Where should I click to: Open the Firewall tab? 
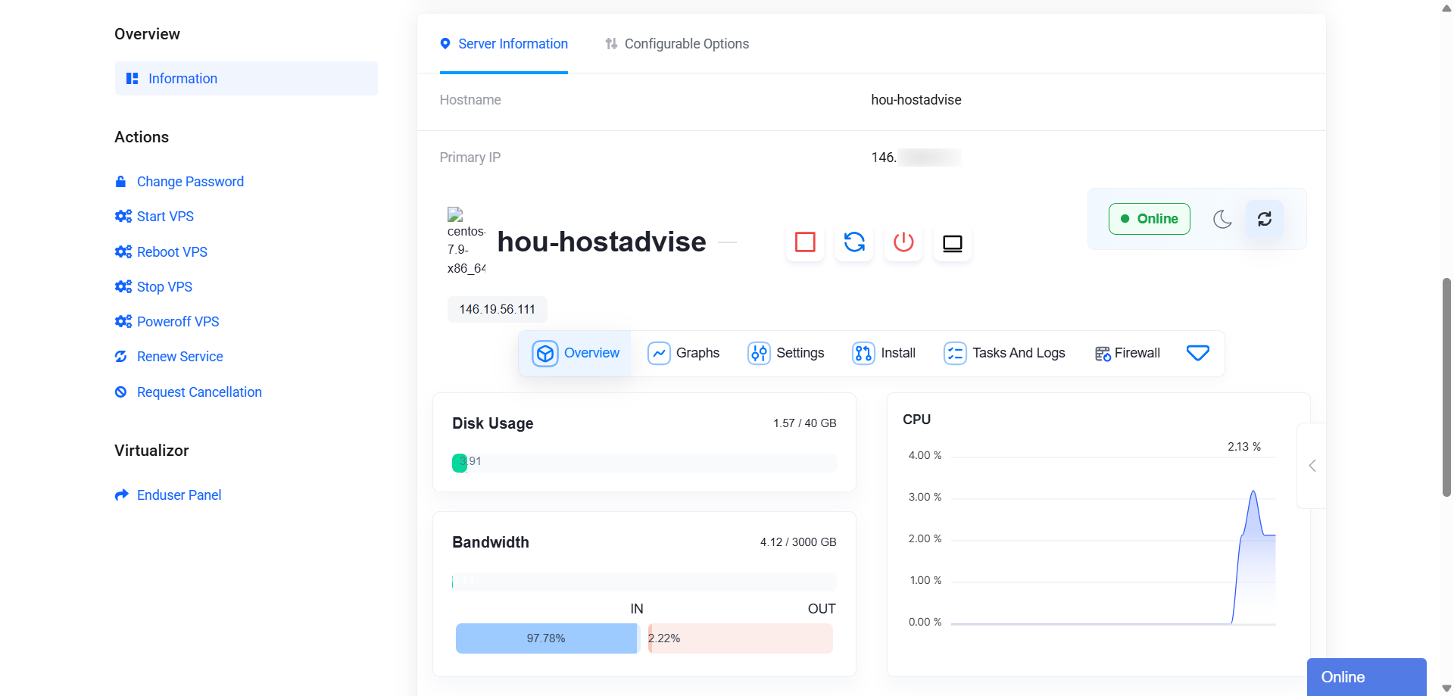1128,353
